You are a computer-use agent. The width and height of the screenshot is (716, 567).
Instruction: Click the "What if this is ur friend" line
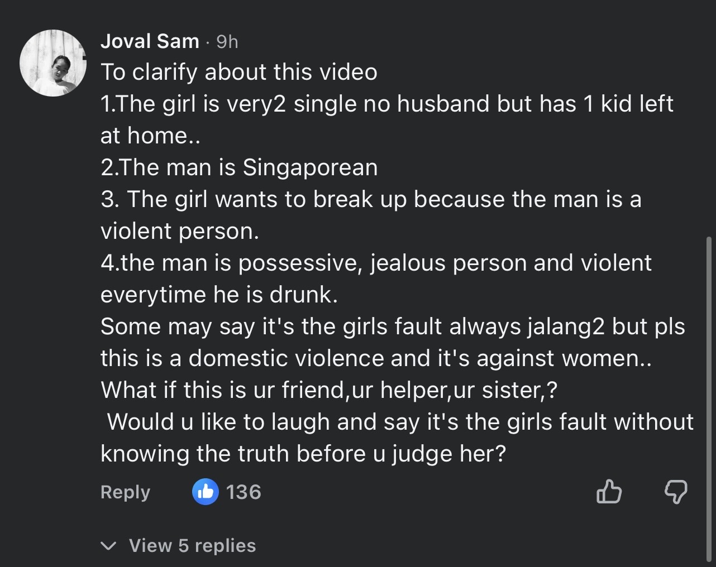(x=328, y=390)
